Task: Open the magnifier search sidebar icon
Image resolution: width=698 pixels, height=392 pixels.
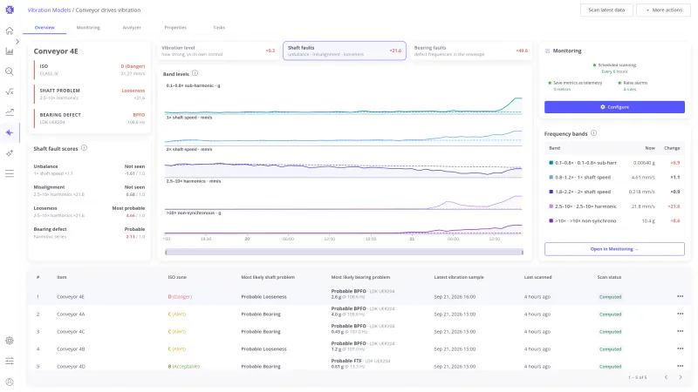Action: coord(10,71)
